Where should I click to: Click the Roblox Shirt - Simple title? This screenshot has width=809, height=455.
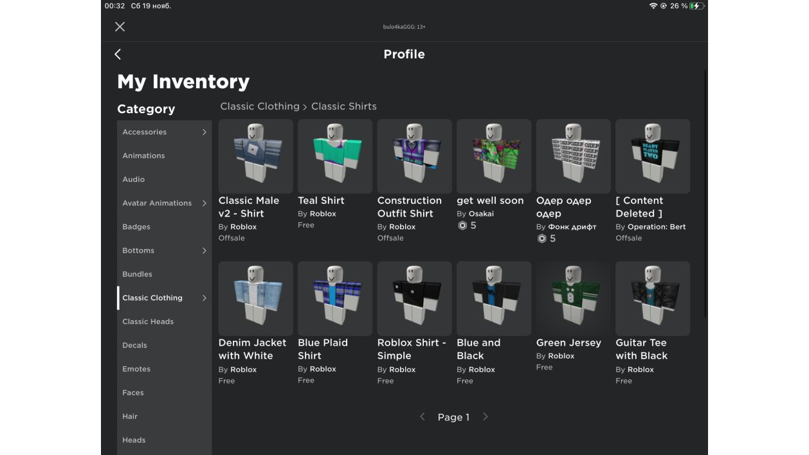412,349
